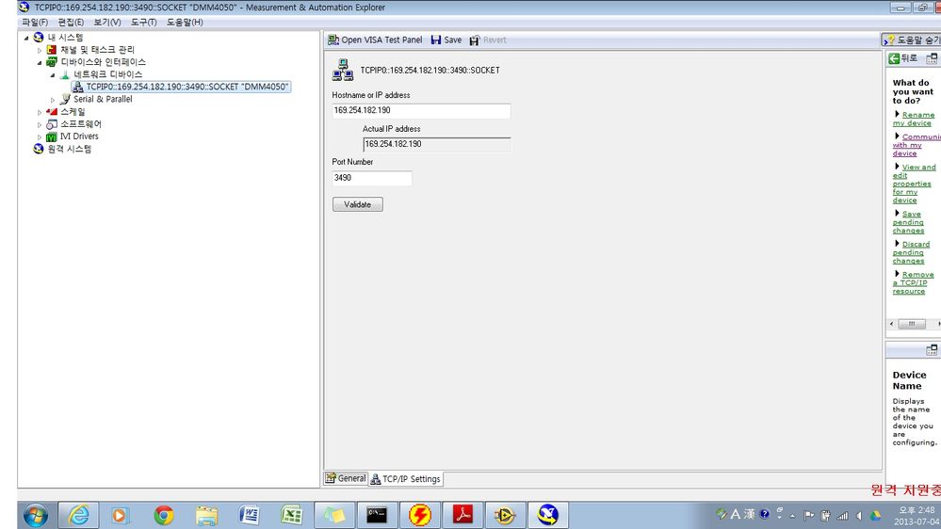941x529 pixels.
Task: Expand the Serial & Parallel node
Action: pyautogui.click(x=53, y=100)
